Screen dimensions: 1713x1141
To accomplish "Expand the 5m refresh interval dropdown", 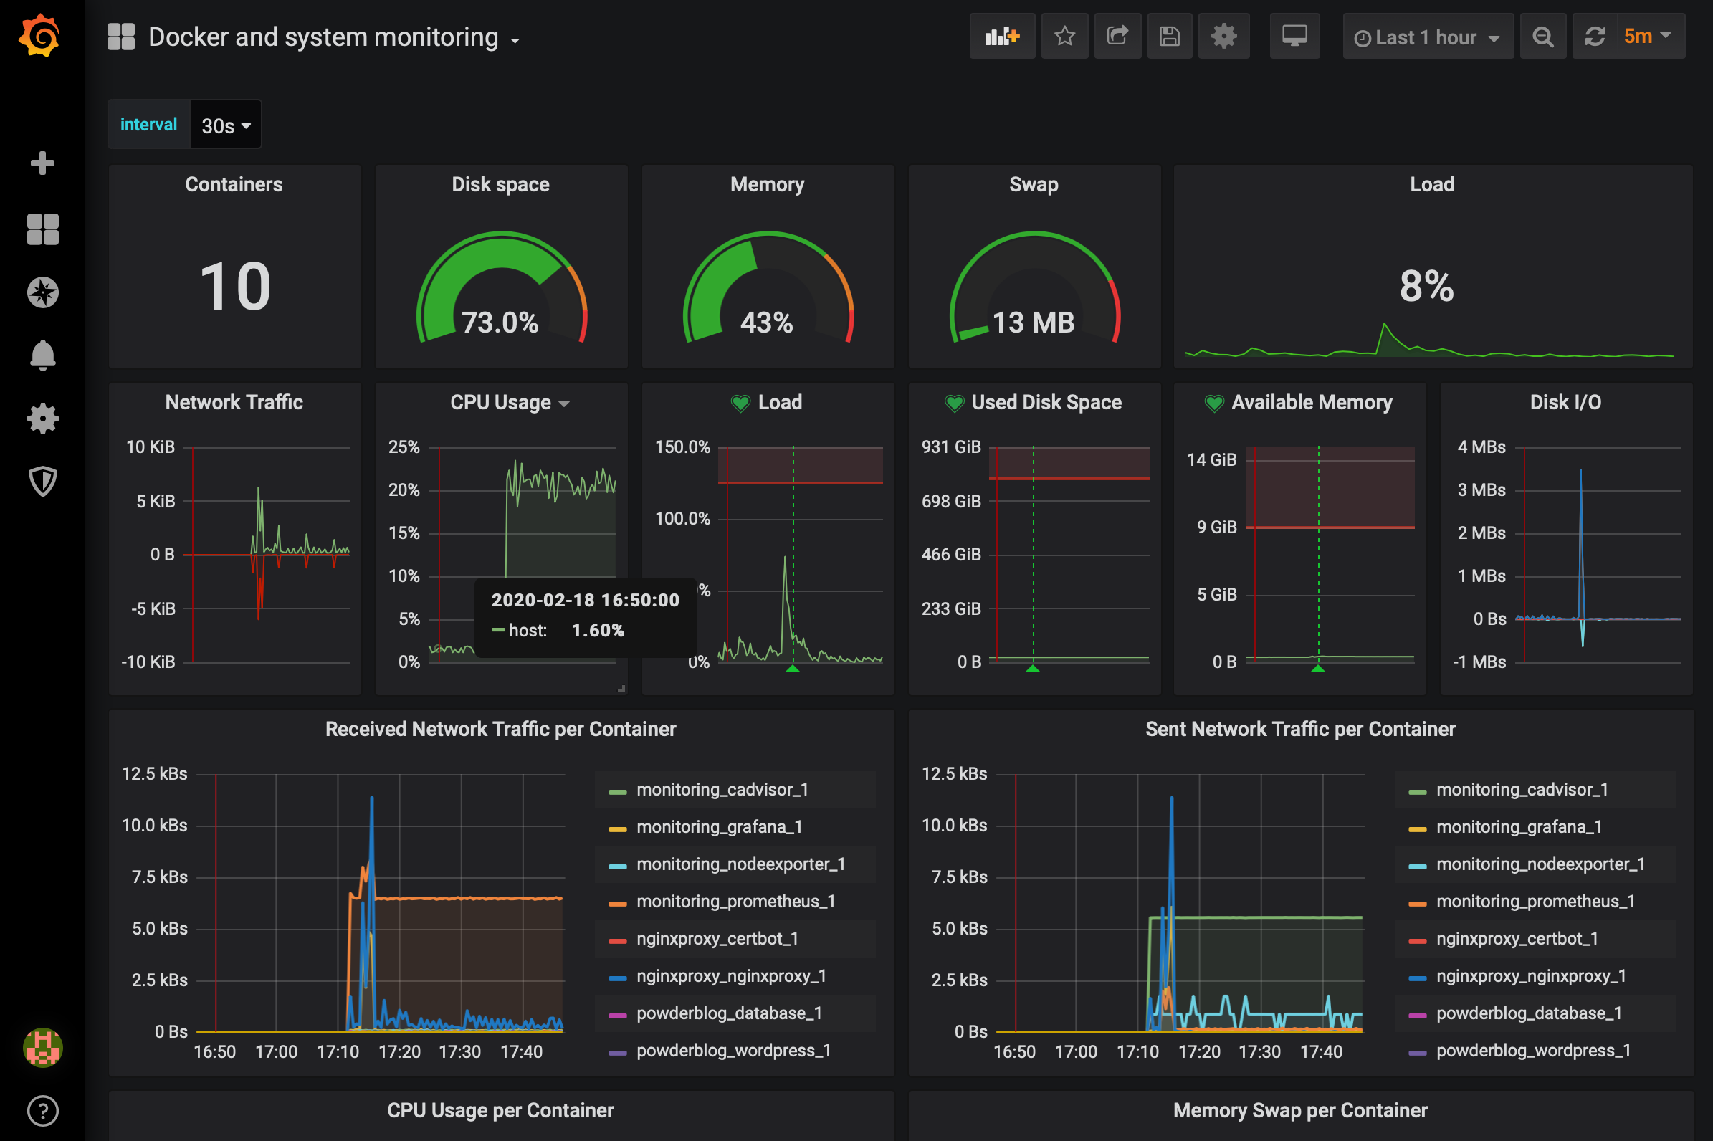I will tap(1648, 36).
